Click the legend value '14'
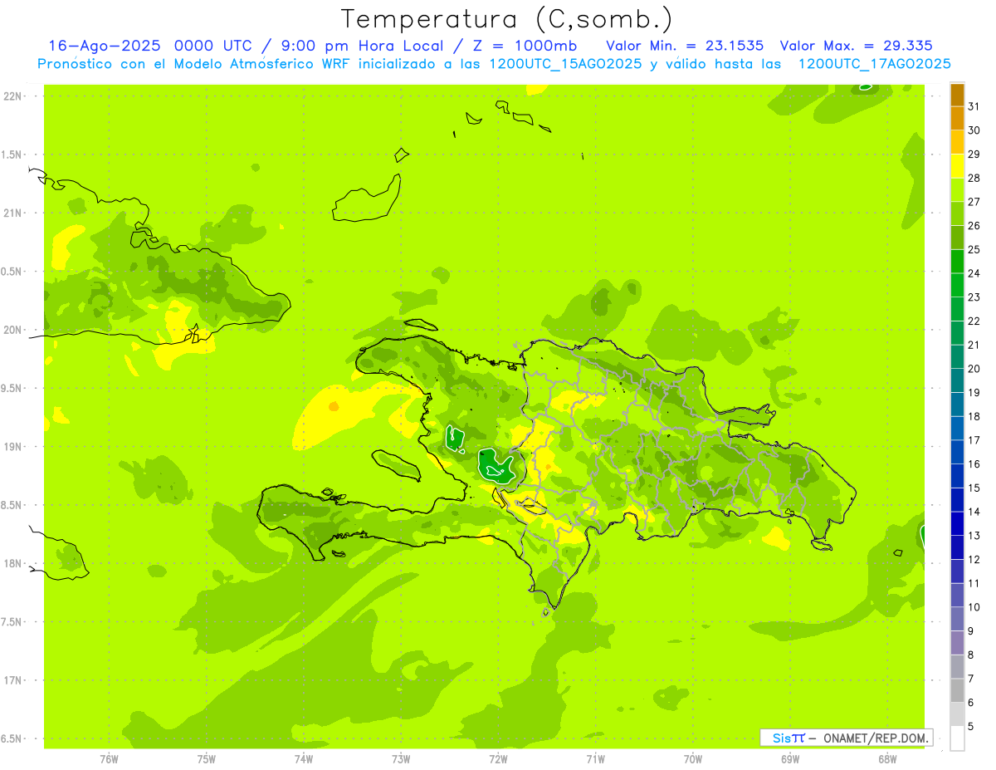This screenshot has width=996, height=770. coord(974,512)
